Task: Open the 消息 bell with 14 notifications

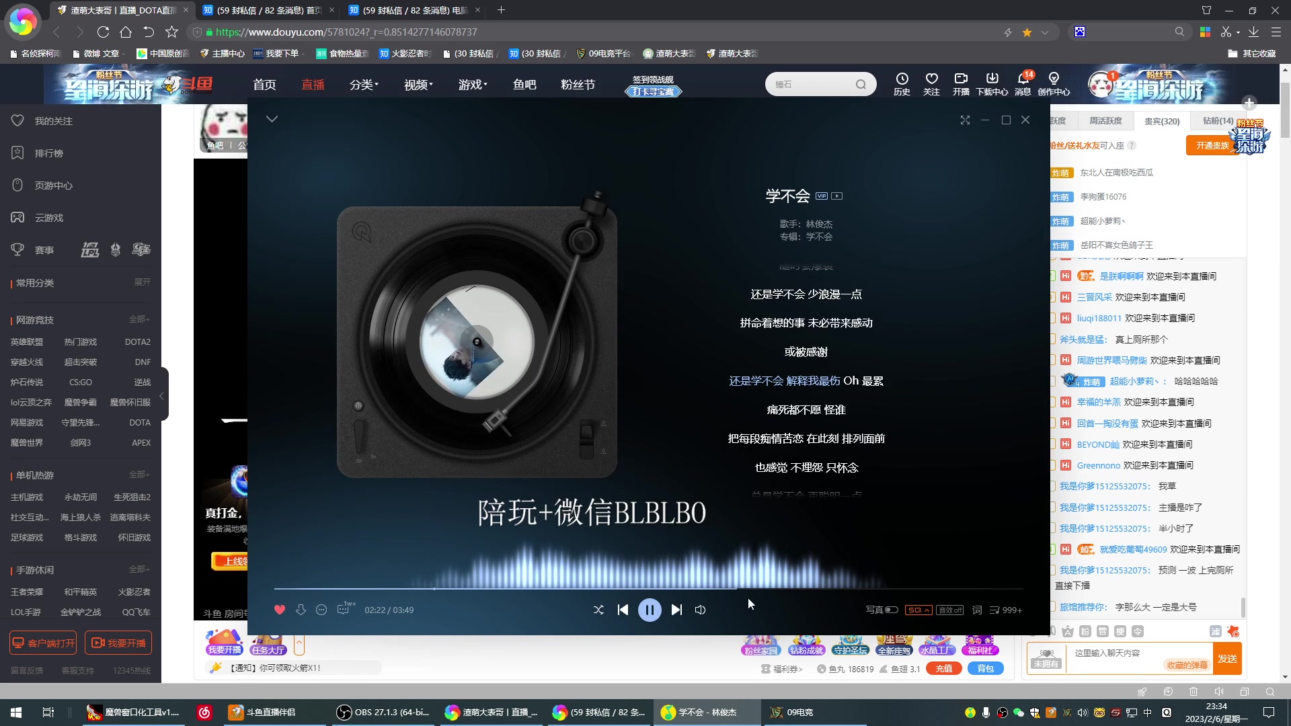Action: tap(1023, 84)
